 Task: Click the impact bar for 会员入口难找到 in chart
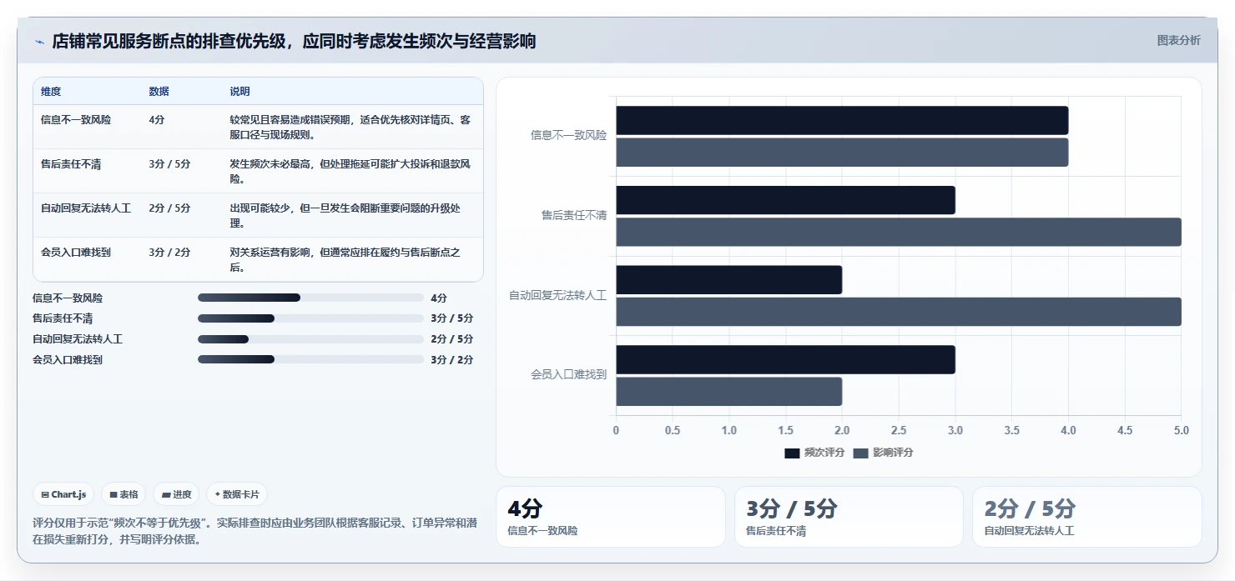pyautogui.click(x=728, y=392)
